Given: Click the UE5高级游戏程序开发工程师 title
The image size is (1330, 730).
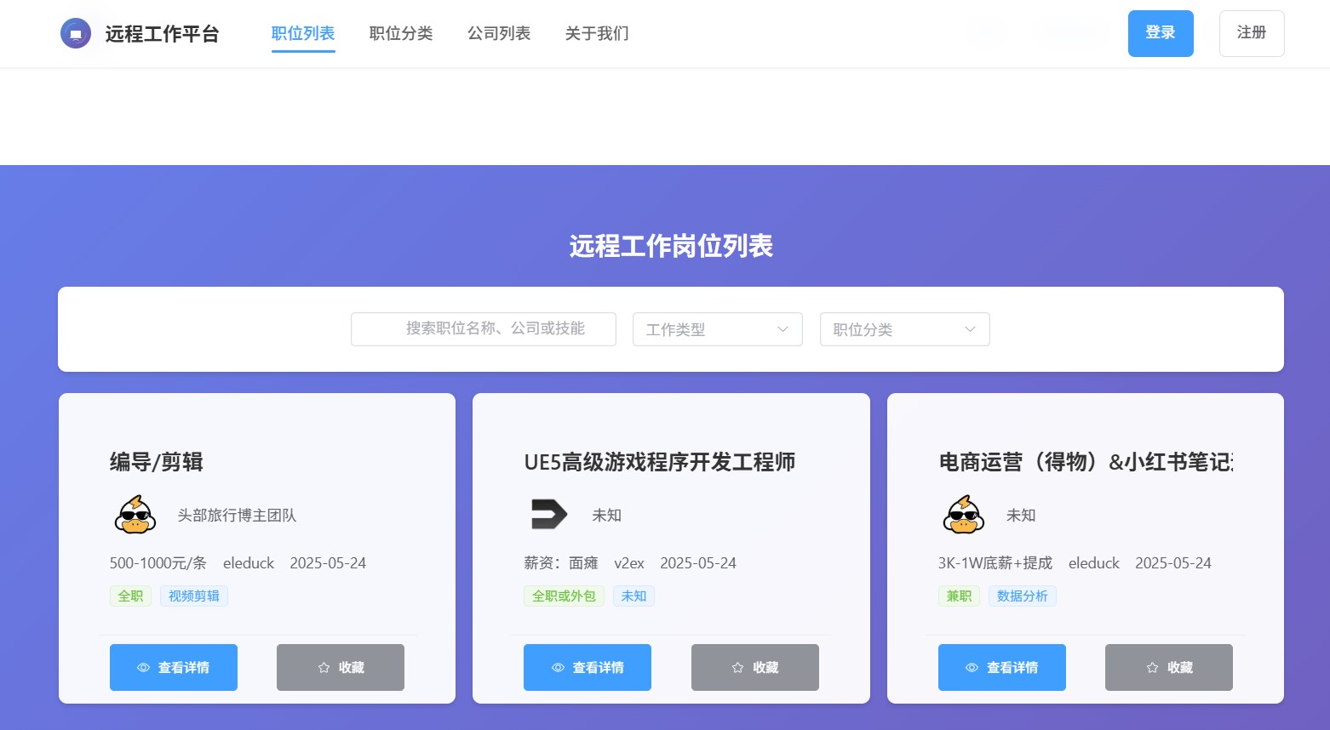Looking at the screenshot, I should click(660, 462).
